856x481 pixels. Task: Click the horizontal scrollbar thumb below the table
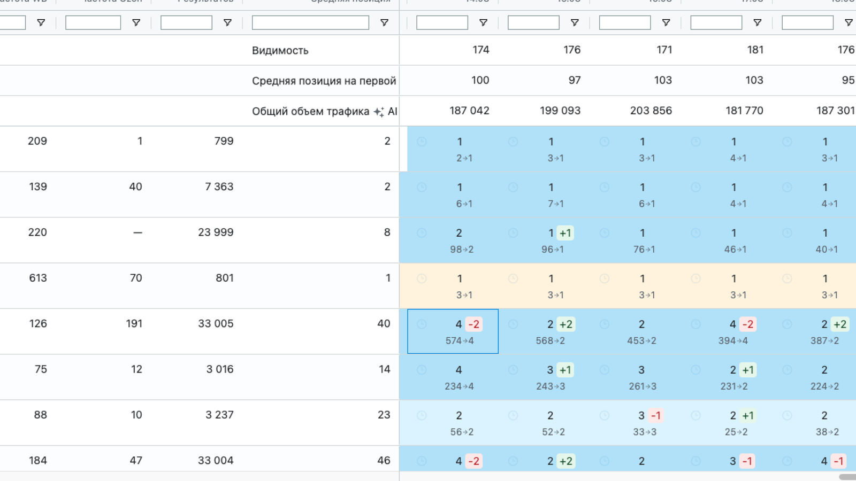click(x=847, y=477)
